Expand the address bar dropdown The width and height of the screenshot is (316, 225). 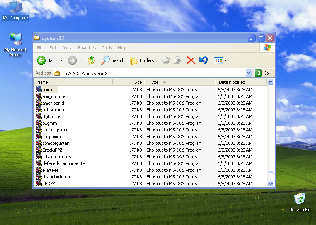coord(249,73)
